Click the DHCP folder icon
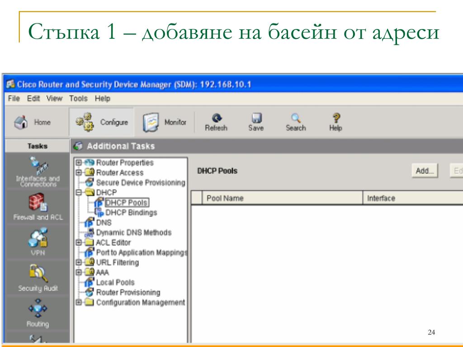463x347 pixels. (x=89, y=192)
